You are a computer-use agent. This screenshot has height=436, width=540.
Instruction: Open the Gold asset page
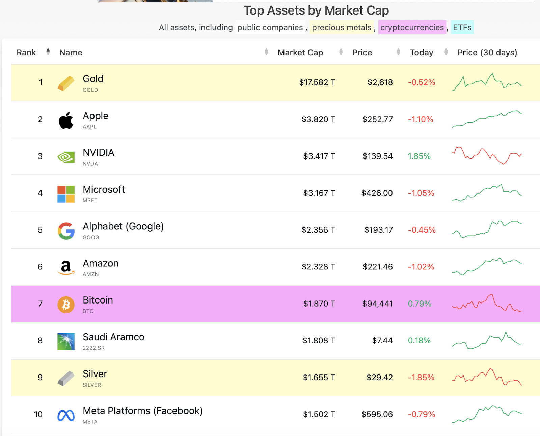tap(93, 79)
